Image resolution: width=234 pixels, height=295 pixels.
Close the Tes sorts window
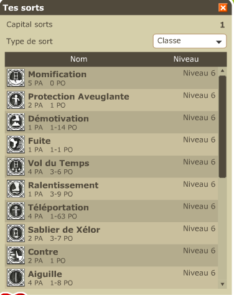click(x=223, y=8)
